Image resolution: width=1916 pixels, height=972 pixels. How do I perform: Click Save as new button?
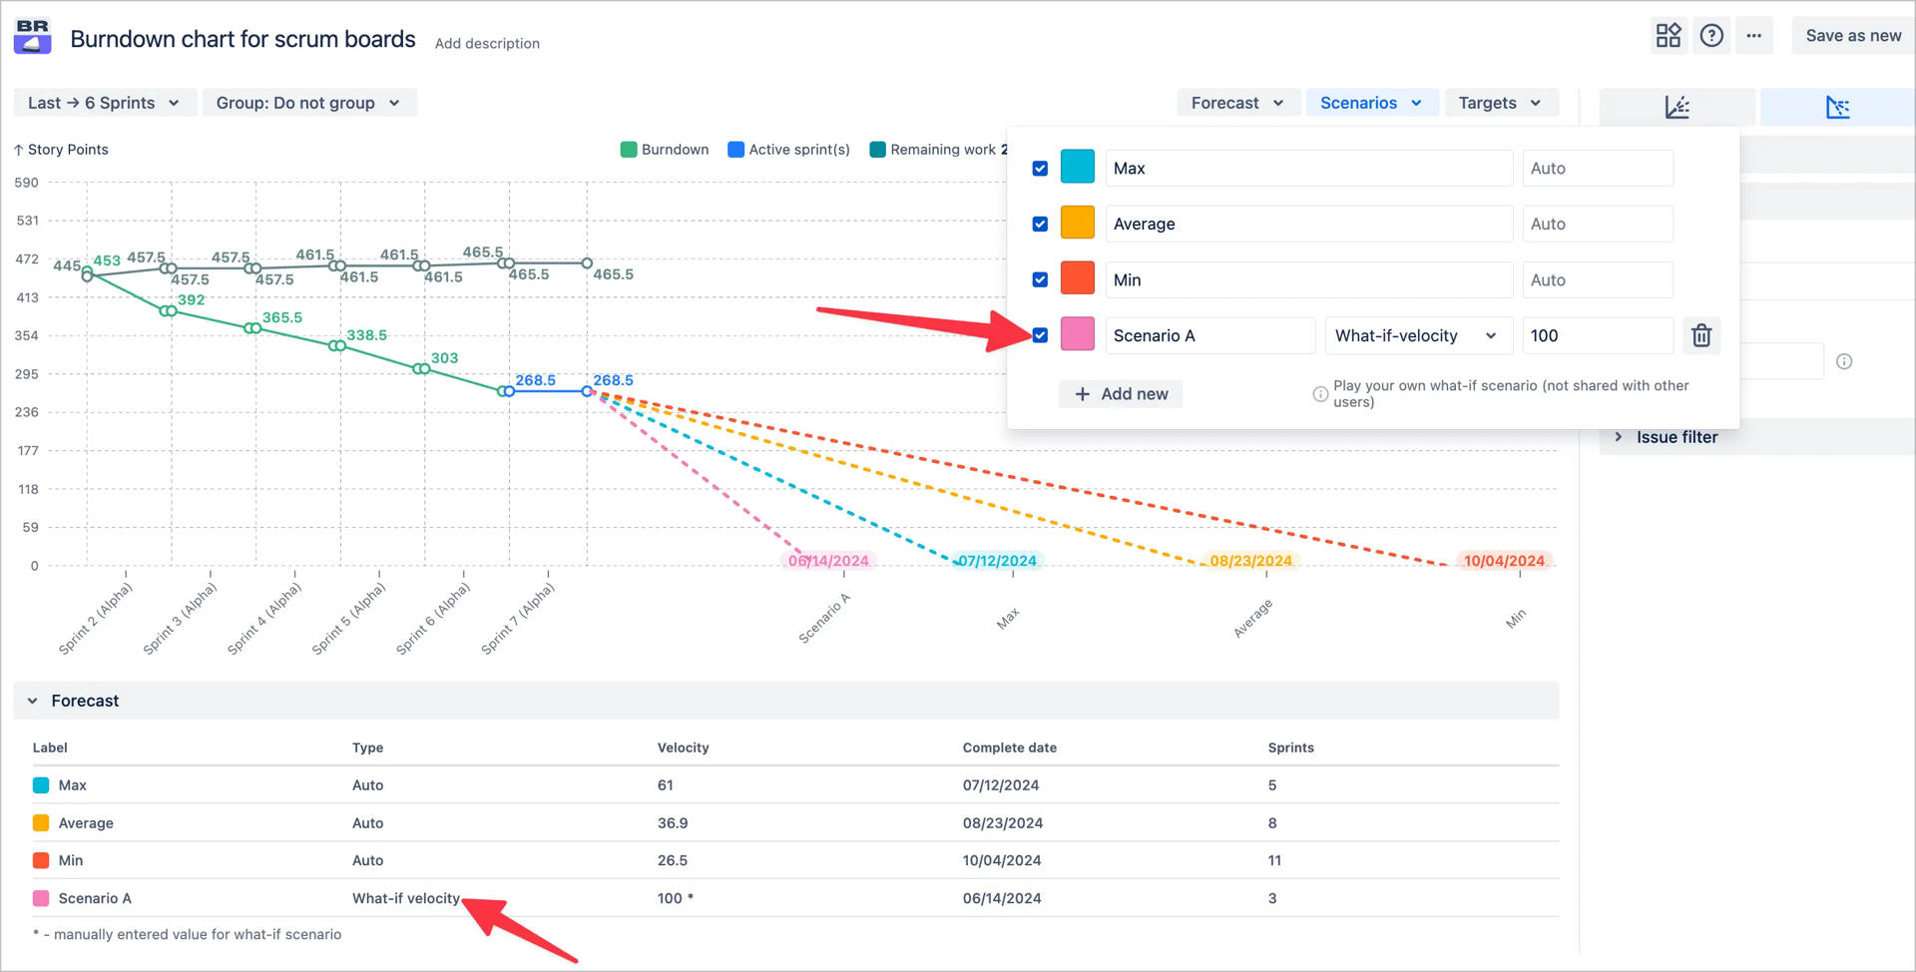pos(1853,36)
